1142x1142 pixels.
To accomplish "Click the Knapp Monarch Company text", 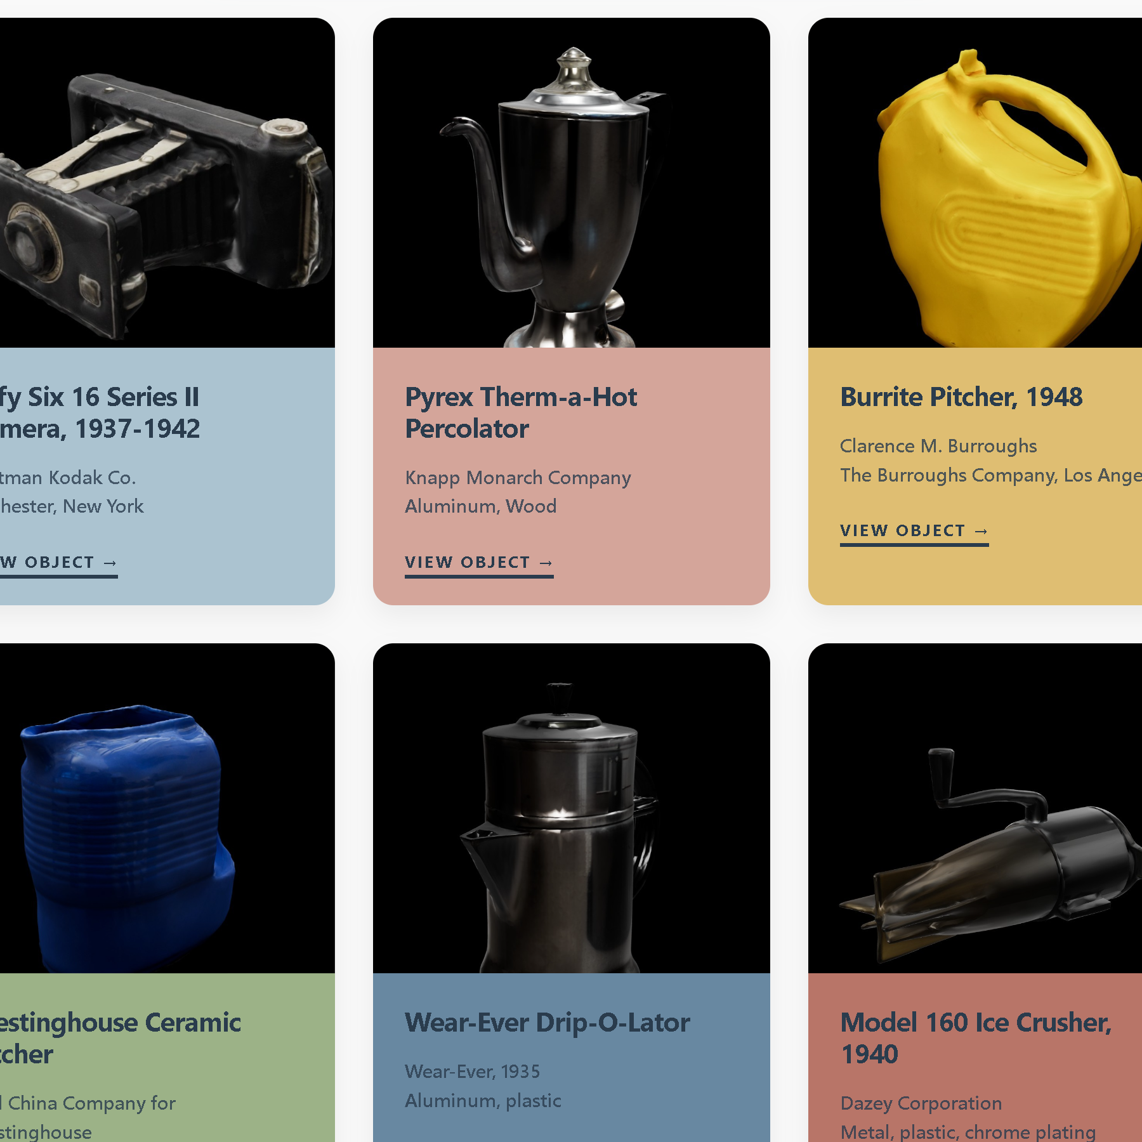I will (518, 478).
